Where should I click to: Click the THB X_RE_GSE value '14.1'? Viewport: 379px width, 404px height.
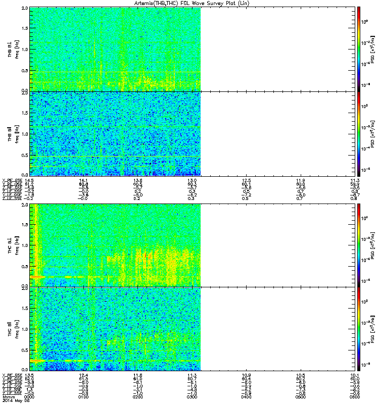(x=83, y=180)
